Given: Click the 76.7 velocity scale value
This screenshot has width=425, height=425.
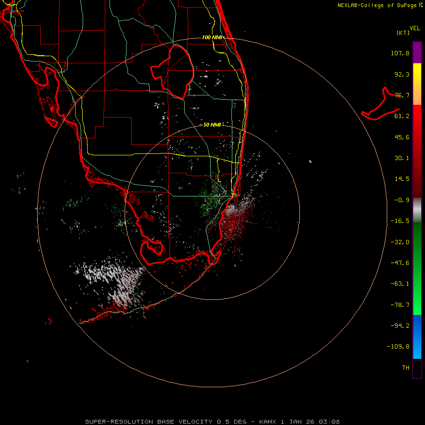Looking at the screenshot, I should 402,95.
